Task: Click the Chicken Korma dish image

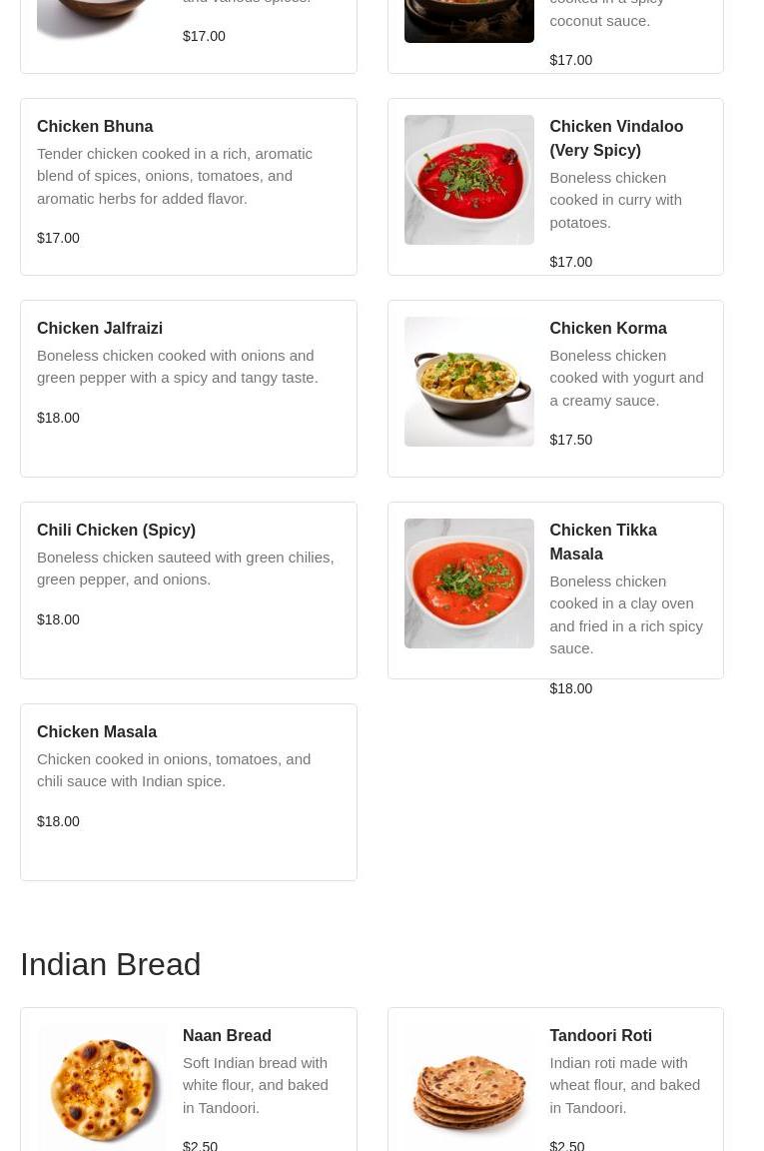Action: 468,382
